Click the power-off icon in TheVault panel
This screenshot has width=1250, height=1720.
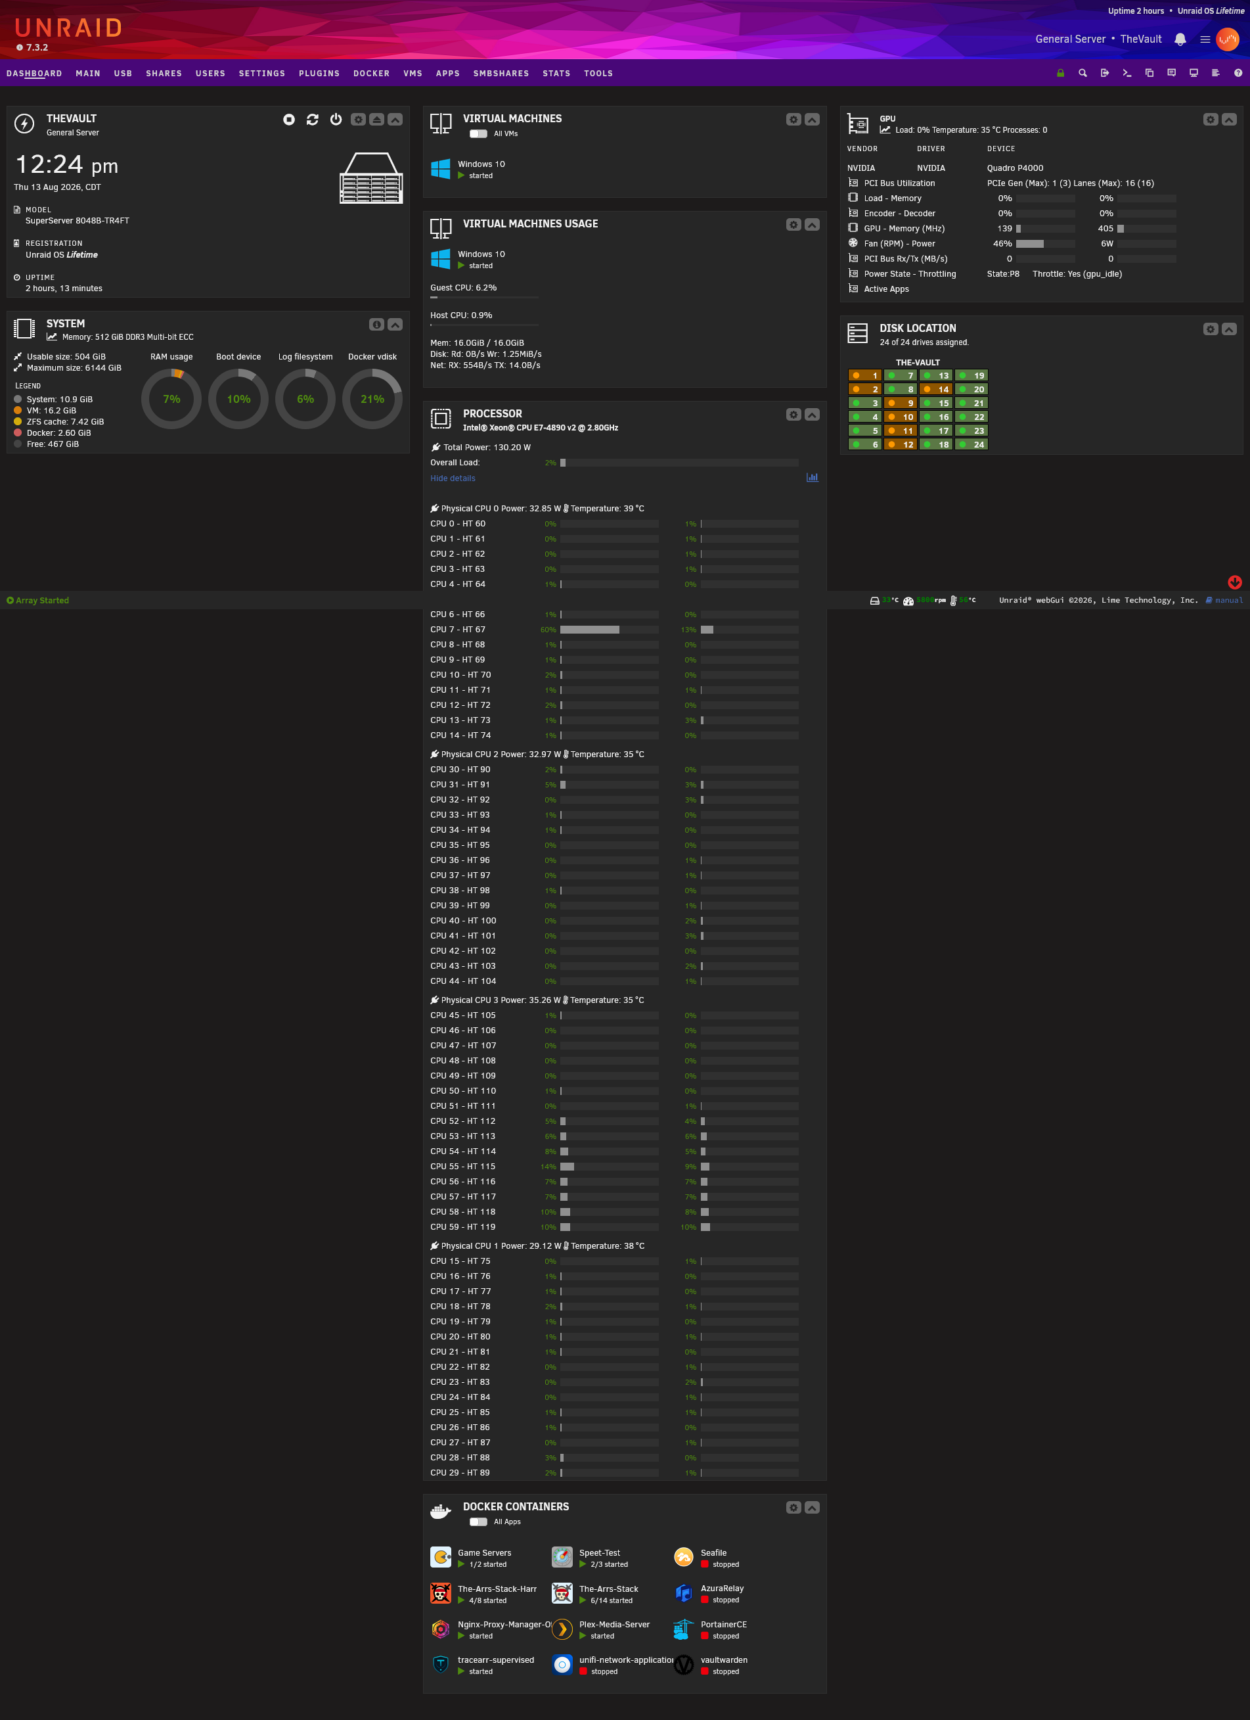pyautogui.click(x=336, y=120)
